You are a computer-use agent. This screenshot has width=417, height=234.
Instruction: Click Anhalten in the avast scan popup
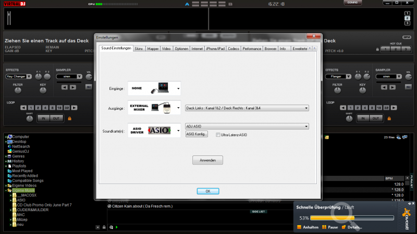pyautogui.click(x=308, y=227)
